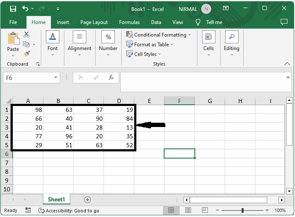Open Format as Table gallery

tap(149, 45)
